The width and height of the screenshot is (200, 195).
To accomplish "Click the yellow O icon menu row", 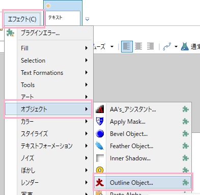I will pyautogui.click(x=142, y=170).
